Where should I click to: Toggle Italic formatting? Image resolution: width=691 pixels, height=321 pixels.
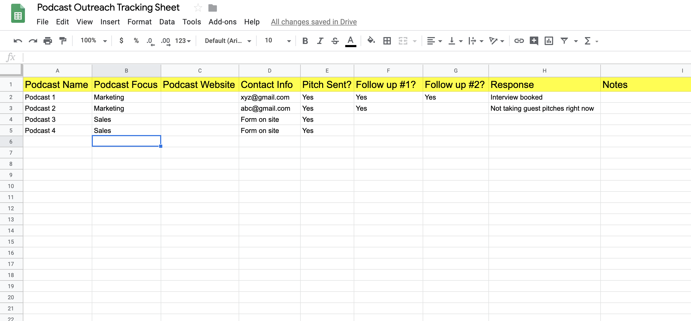(320, 41)
